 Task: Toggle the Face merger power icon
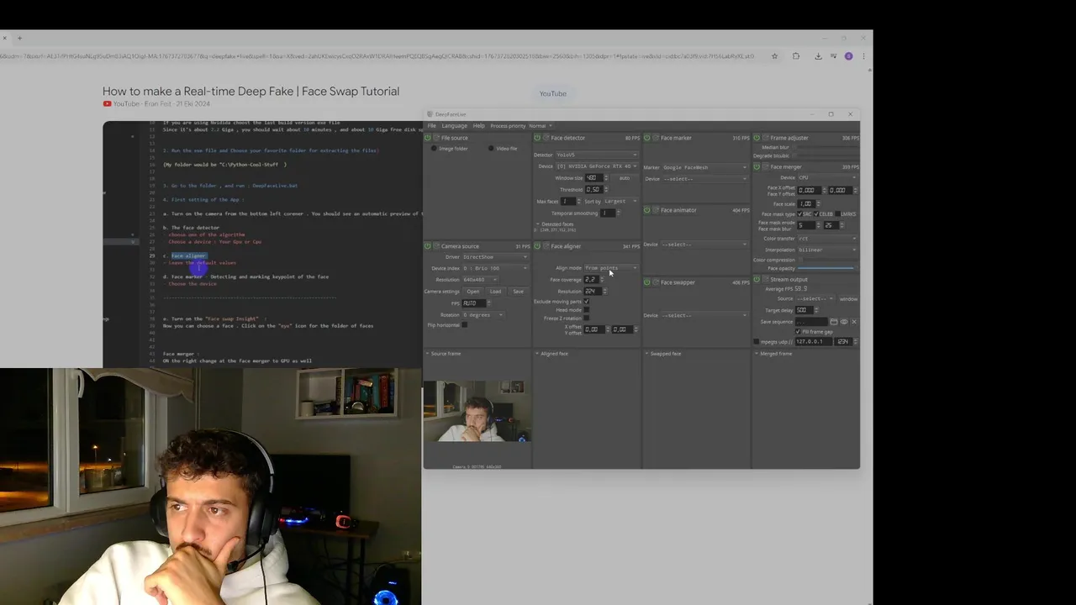(x=757, y=167)
